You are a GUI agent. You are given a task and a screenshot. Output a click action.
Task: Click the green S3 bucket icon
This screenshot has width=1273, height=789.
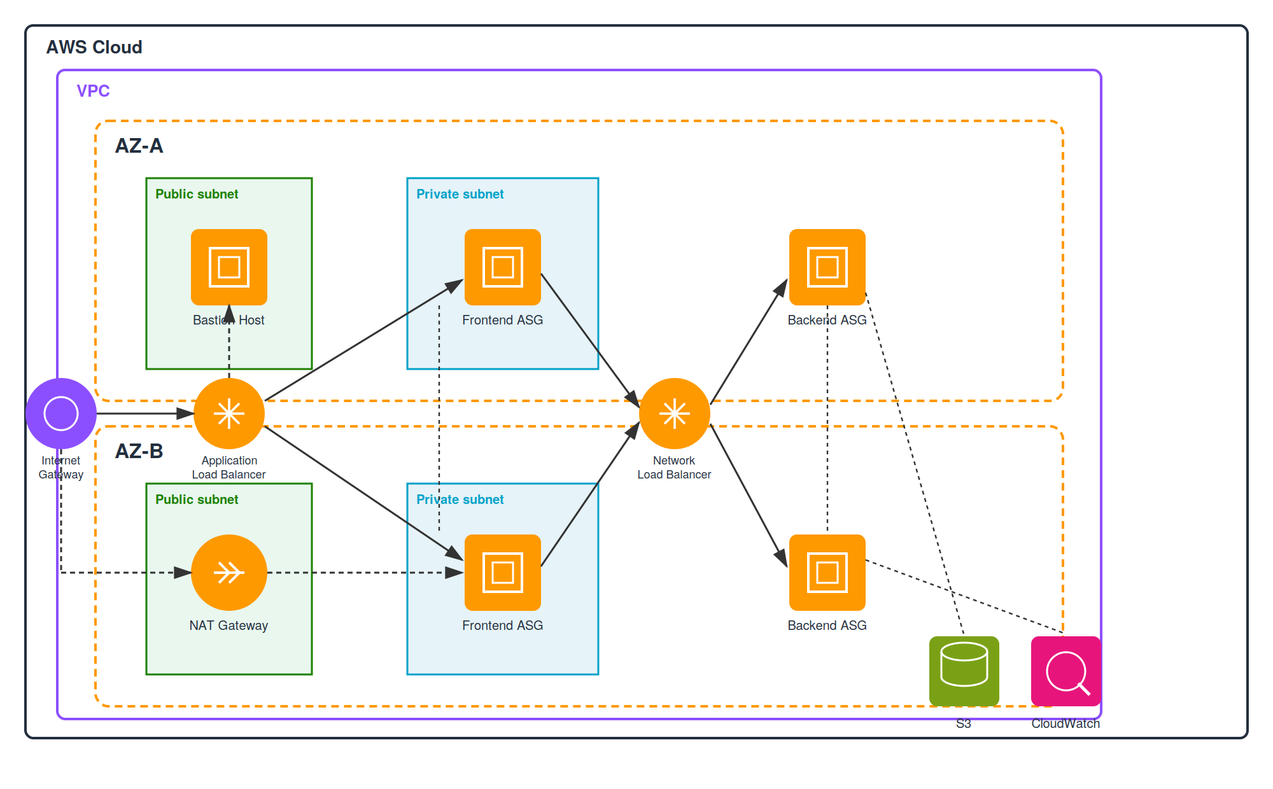(x=964, y=671)
